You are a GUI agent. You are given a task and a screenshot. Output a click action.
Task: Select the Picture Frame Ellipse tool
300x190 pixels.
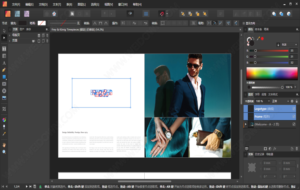tap(4, 91)
